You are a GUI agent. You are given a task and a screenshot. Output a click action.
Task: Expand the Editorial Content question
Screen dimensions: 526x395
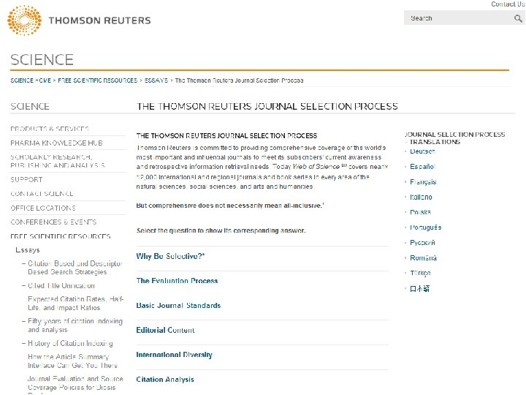(x=165, y=330)
